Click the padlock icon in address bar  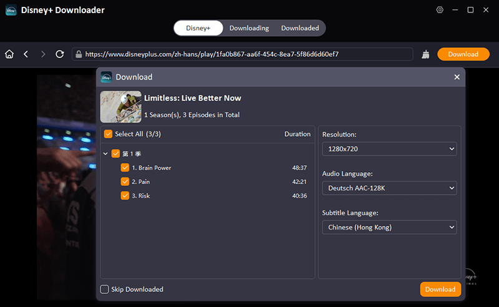coord(79,54)
